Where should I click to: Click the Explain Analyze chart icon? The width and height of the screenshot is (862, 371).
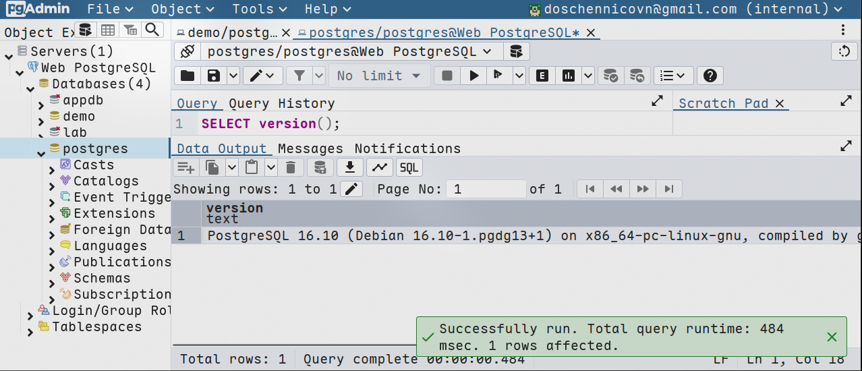[569, 76]
